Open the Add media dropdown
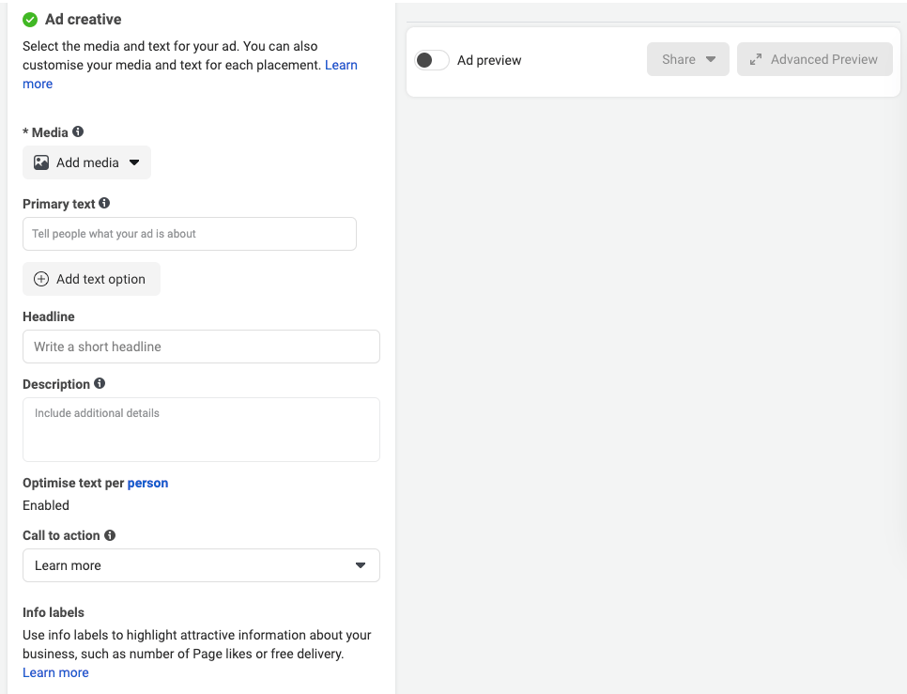This screenshot has width=907, height=694. pos(86,162)
